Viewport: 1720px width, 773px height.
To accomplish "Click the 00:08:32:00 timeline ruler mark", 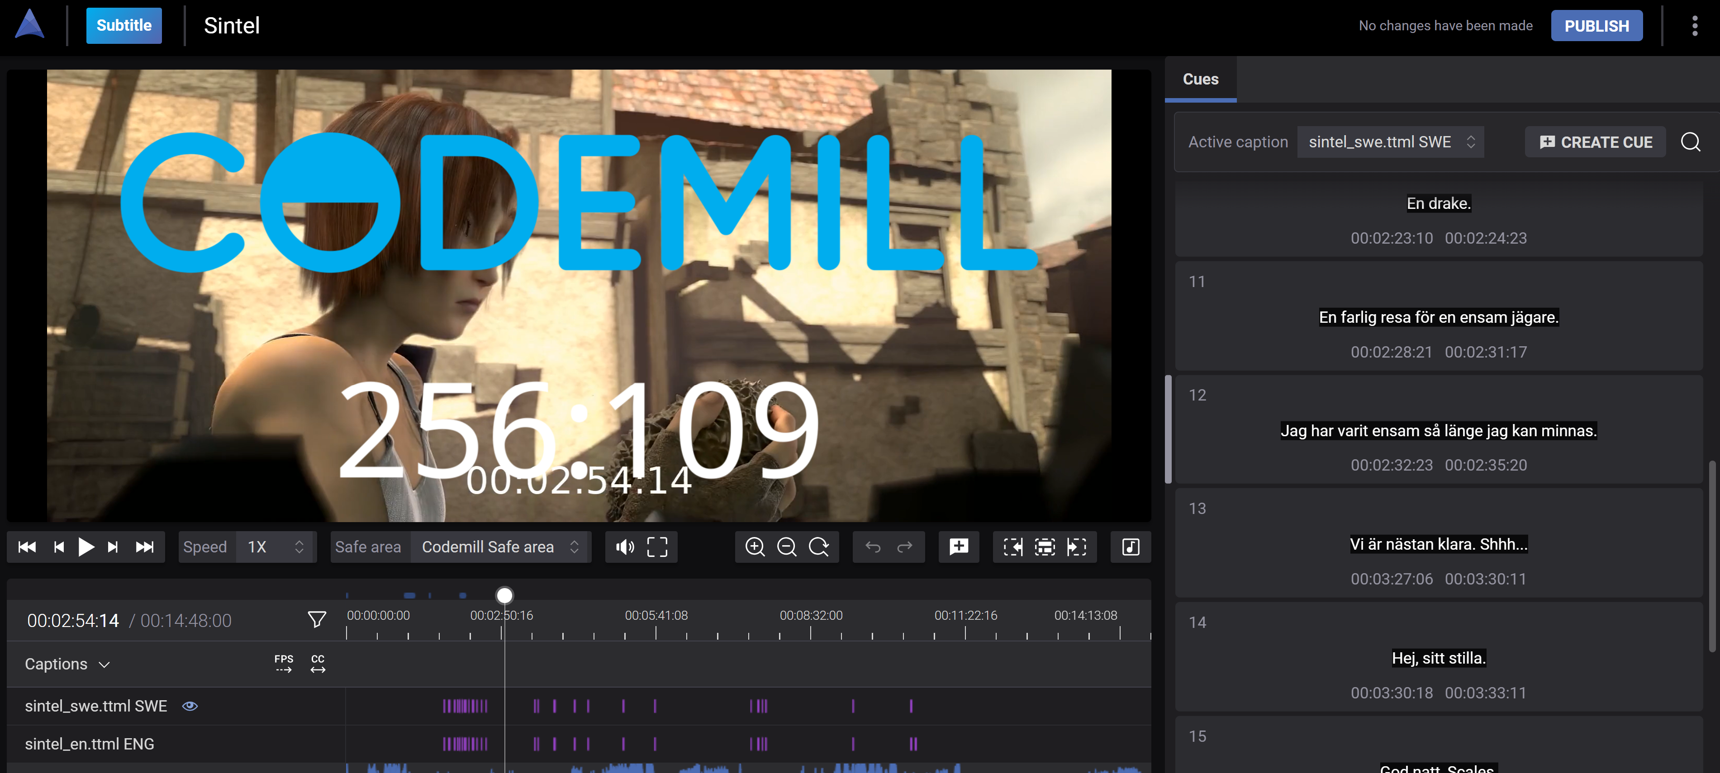I will [811, 615].
